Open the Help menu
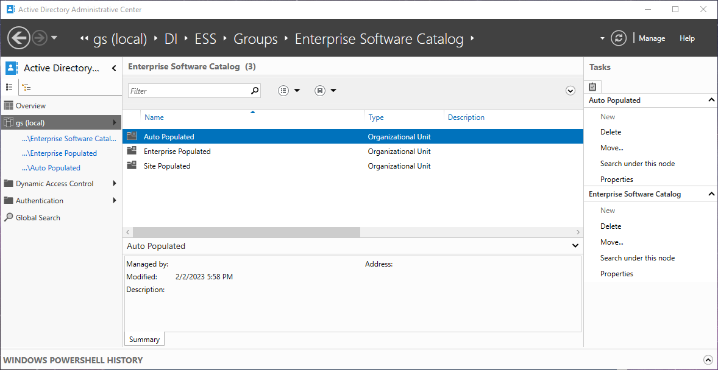Image resolution: width=718 pixels, height=370 pixels. [x=687, y=38]
